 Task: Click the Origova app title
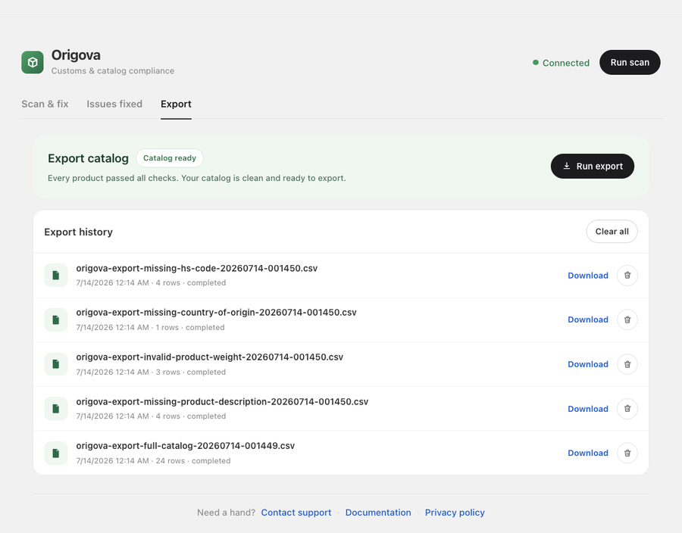76,55
